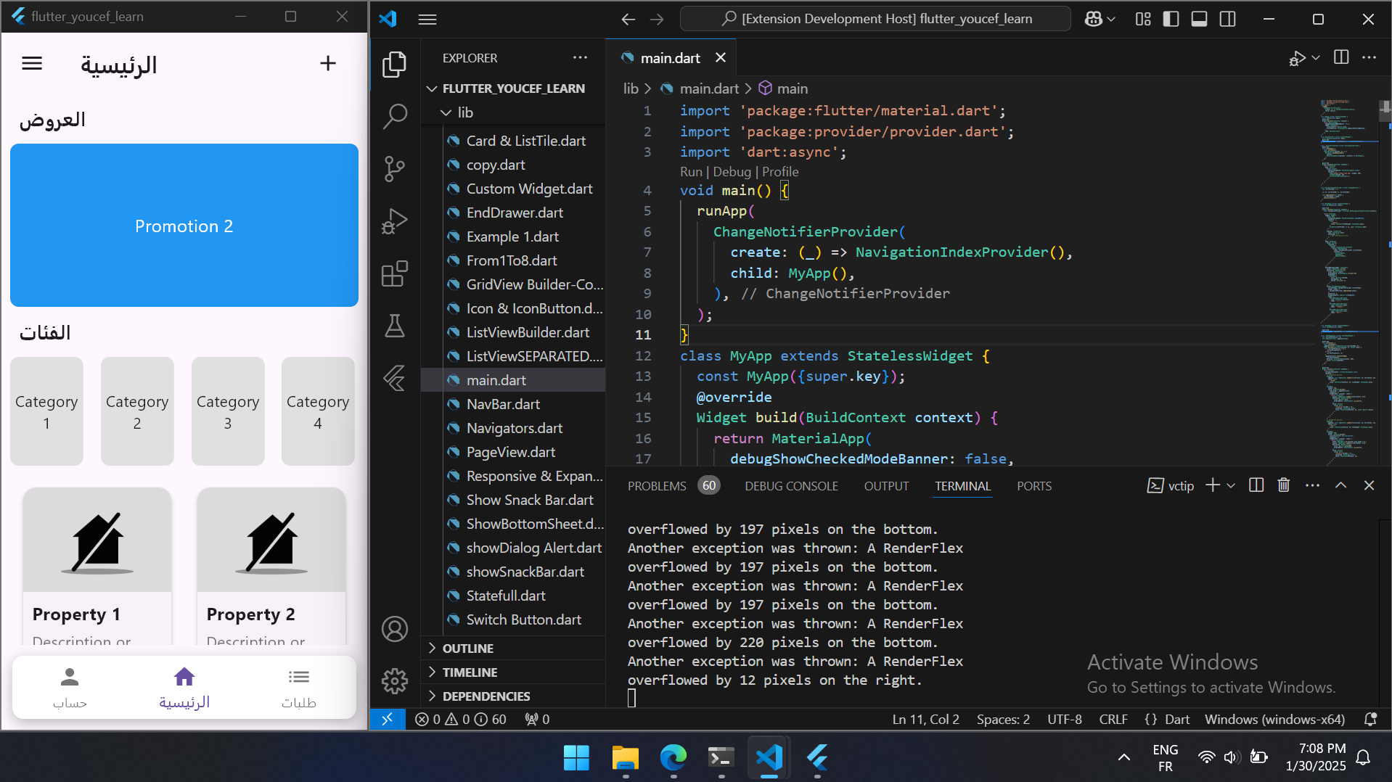Click the run/debug icon in editor toolbar

coord(1297,58)
